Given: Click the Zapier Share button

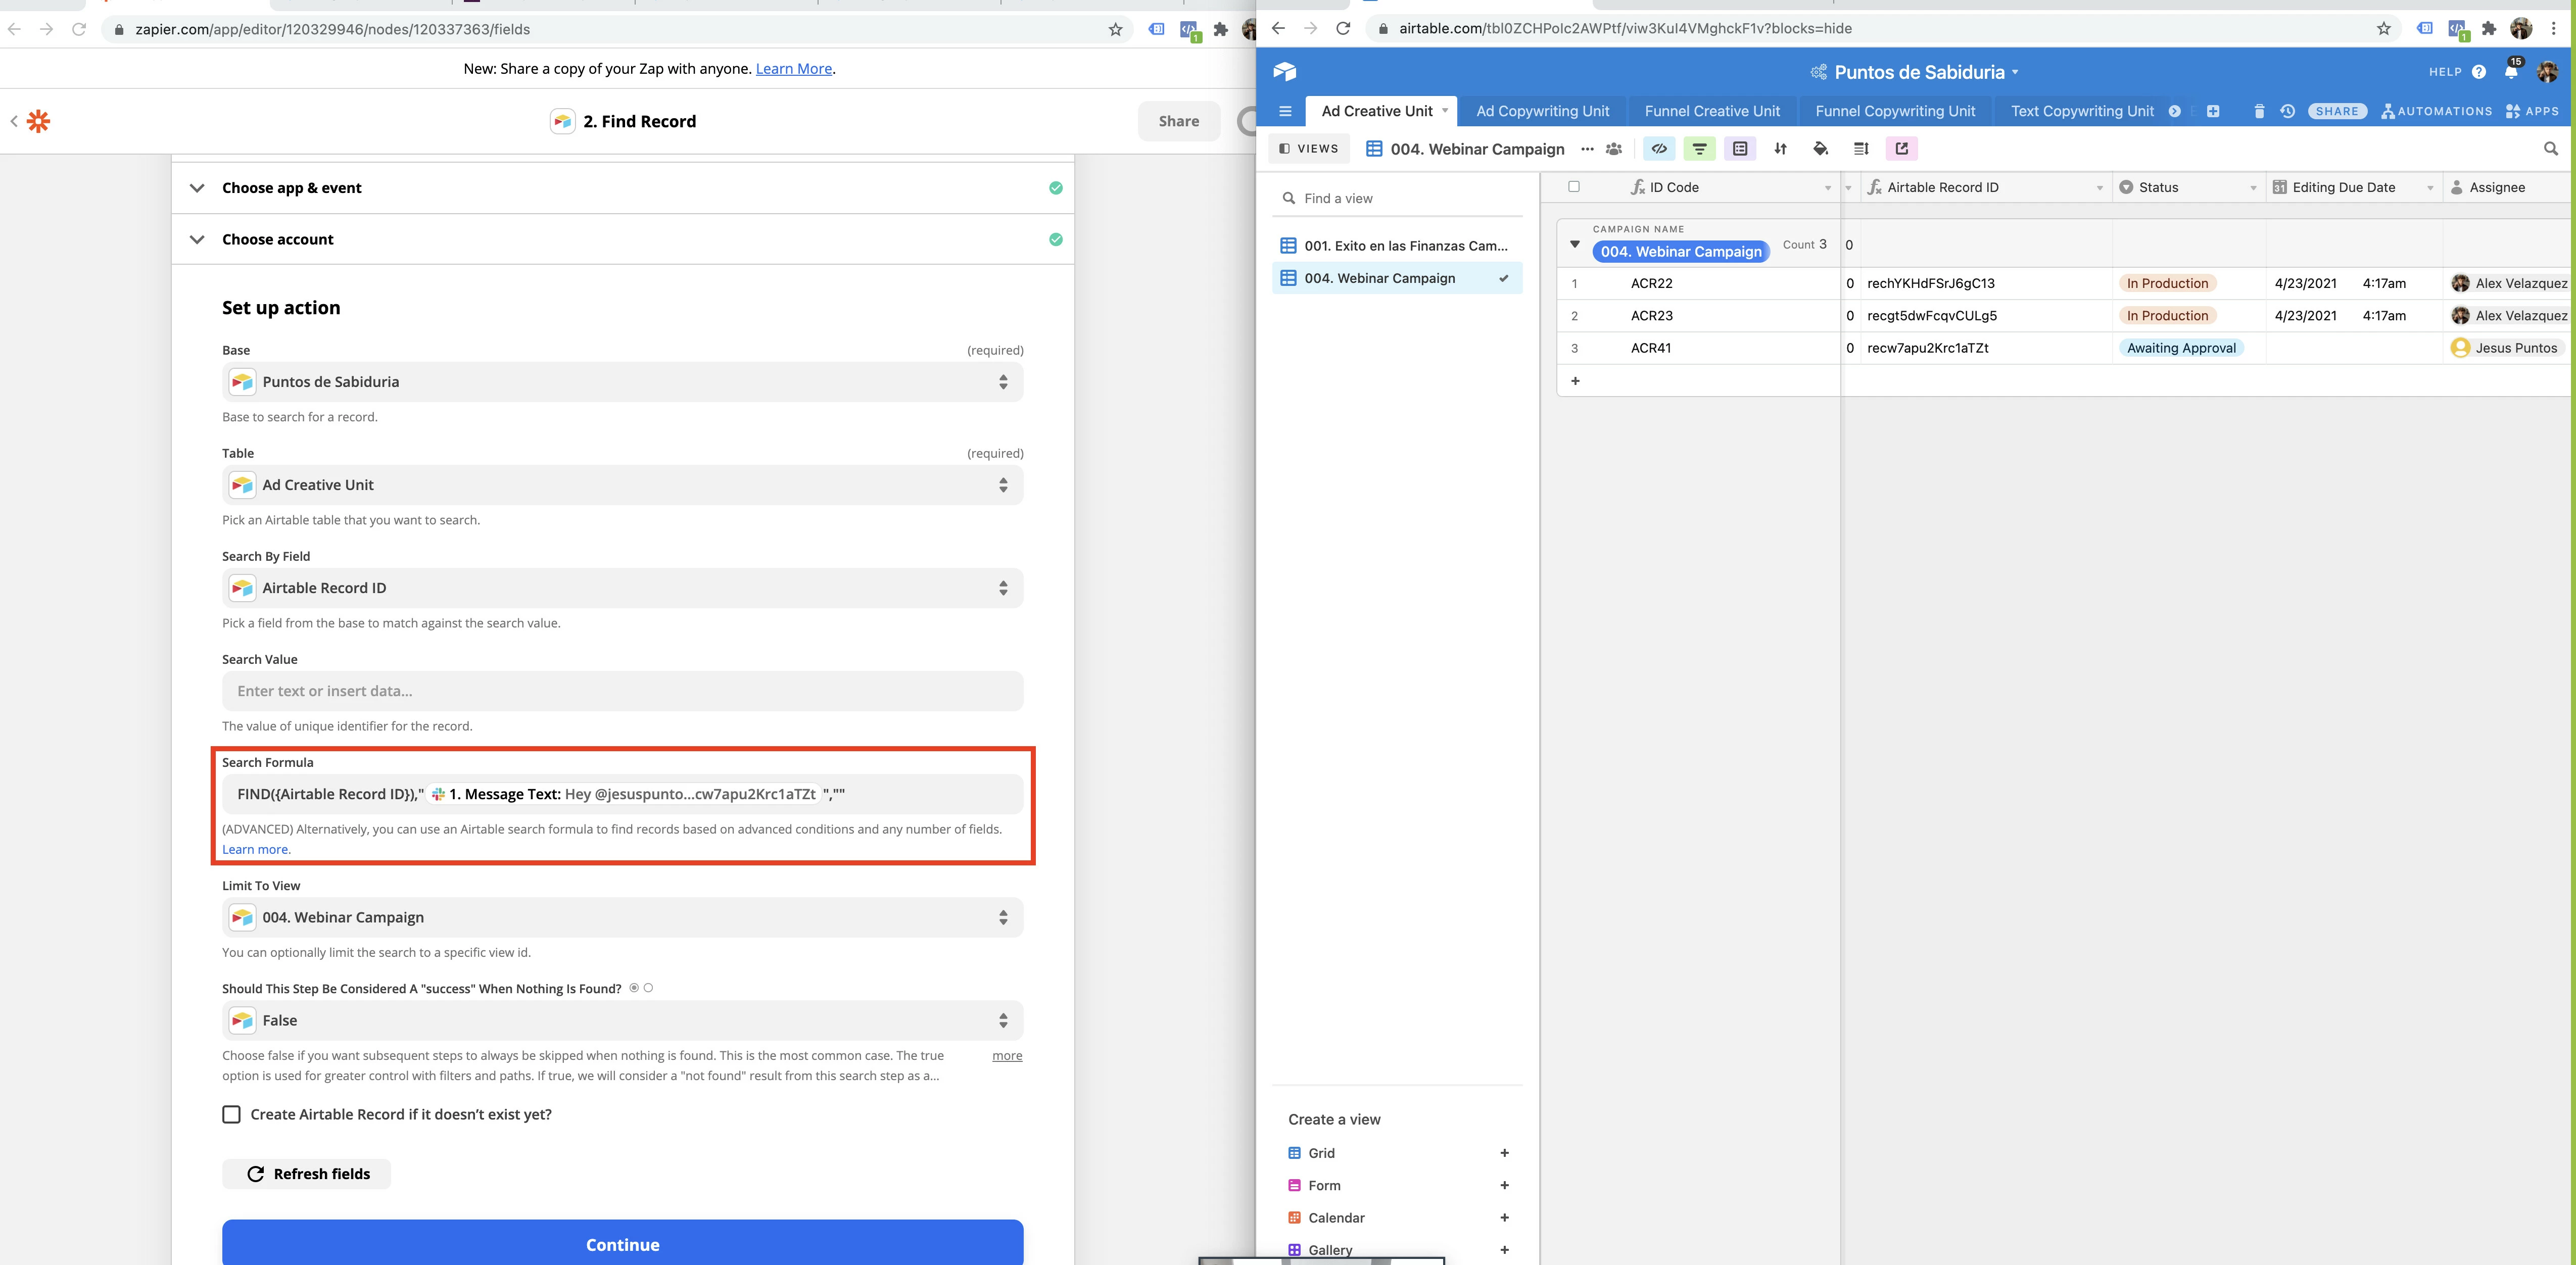Looking at the screenshot, I should [1178, 121].
